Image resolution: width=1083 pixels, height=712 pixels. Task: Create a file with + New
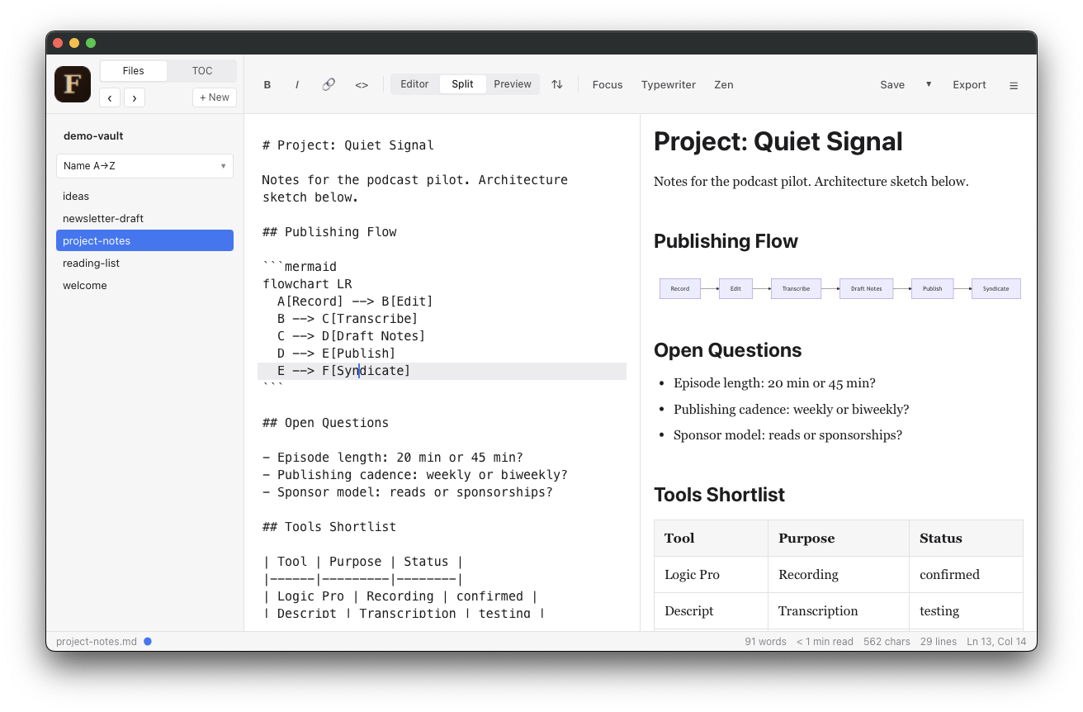[x=215, y=97]
